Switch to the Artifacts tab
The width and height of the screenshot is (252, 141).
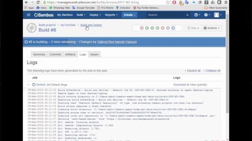click(x=70, y=54)
